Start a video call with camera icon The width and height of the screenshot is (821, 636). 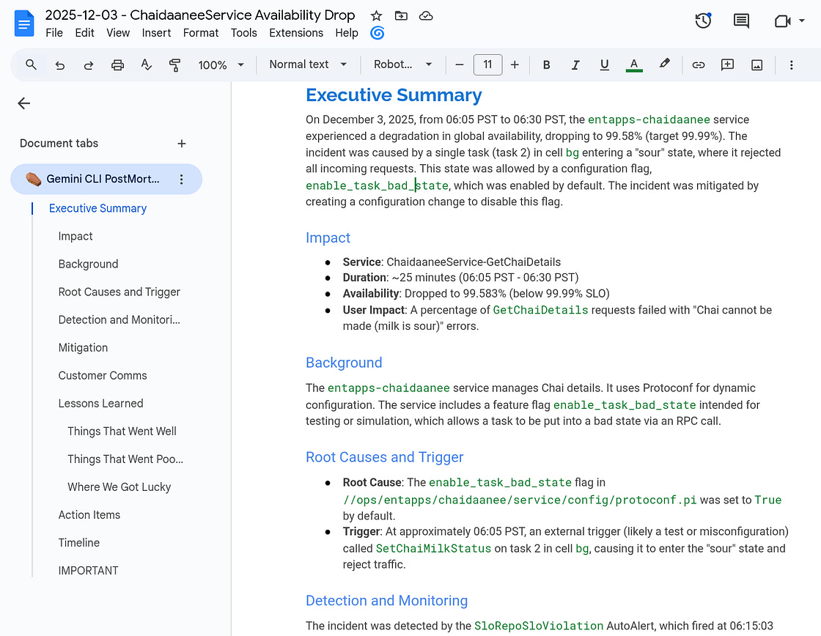pyautogui.click(x=782, y=21)
